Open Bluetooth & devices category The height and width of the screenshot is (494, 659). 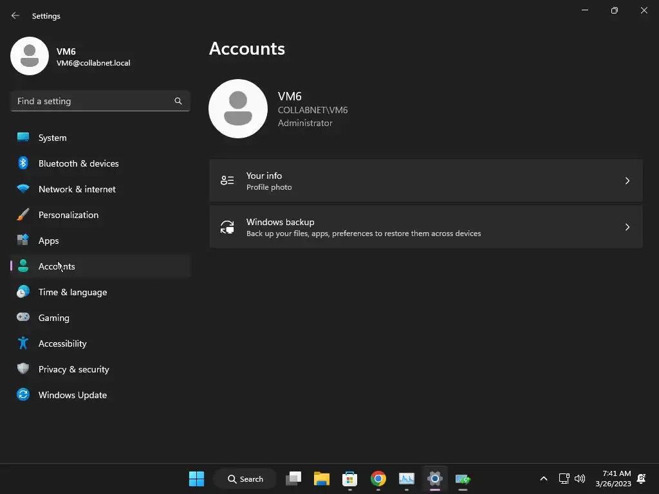click(100, 163)
